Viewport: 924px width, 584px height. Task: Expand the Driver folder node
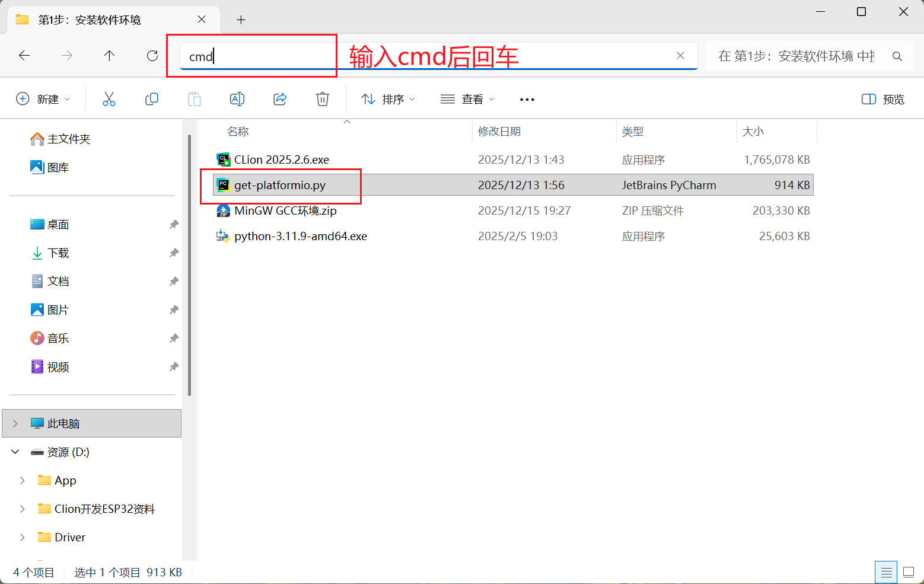[23, 537]
